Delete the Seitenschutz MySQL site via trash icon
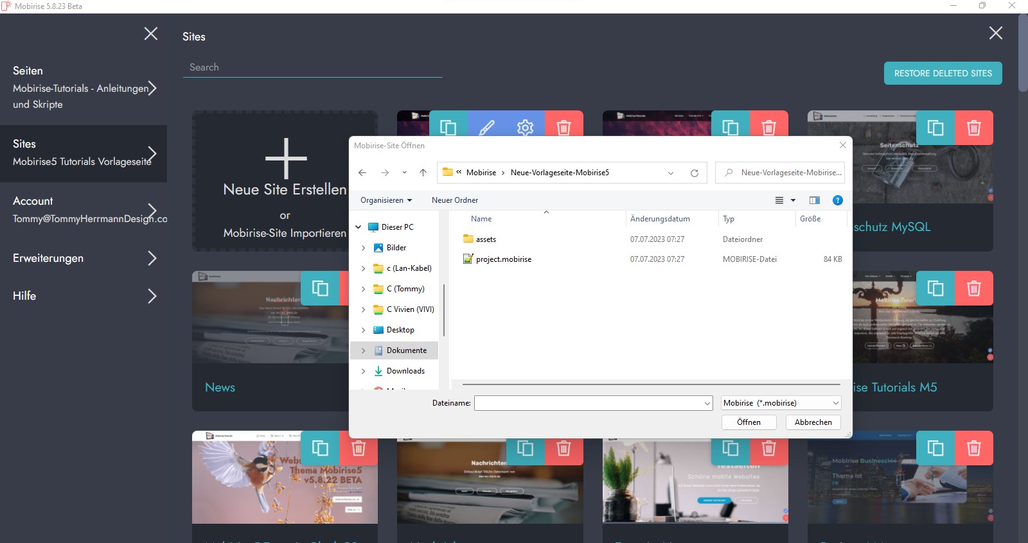 974,128
